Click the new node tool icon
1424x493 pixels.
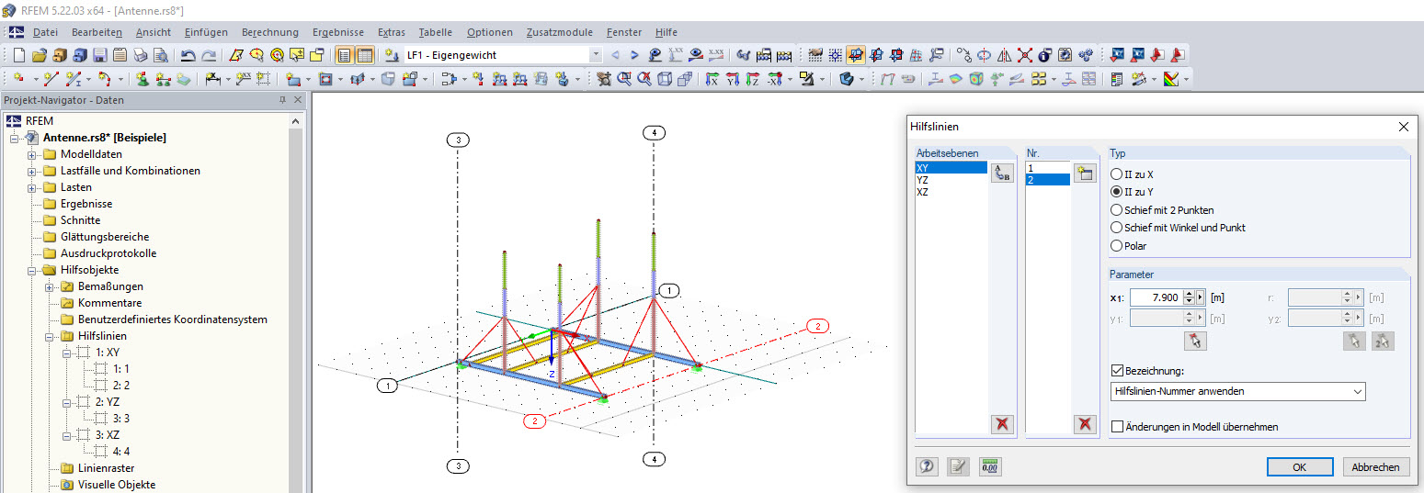[x=18, y=79]
